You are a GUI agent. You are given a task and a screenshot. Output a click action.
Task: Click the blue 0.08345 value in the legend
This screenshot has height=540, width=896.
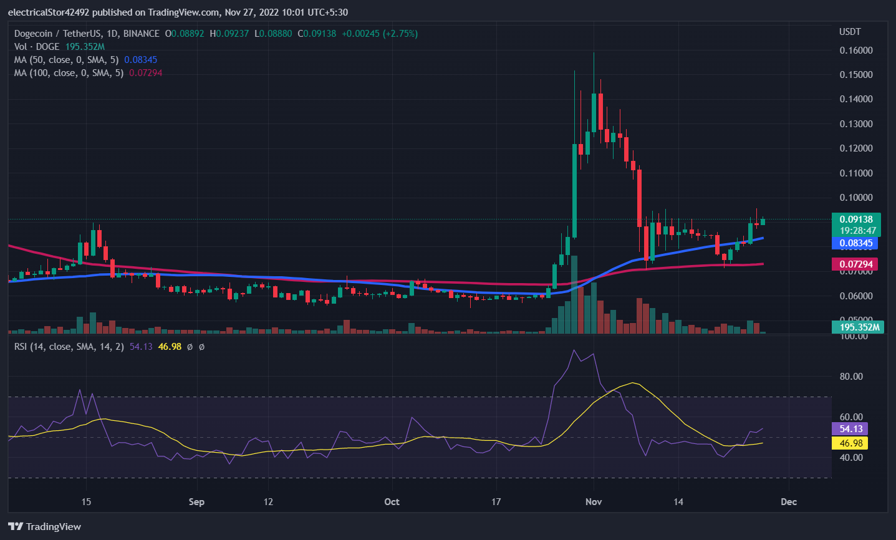click(141, 60)
